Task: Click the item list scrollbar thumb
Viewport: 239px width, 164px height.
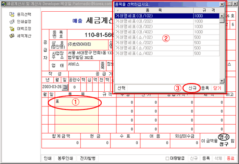Action: 222,21
